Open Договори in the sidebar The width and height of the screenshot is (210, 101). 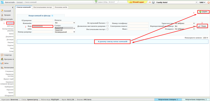[10, 39]
